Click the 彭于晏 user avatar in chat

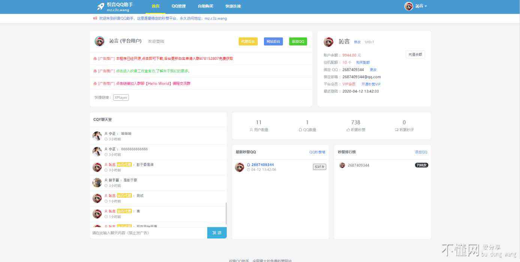pyautogui.click(x=97, y=183)
